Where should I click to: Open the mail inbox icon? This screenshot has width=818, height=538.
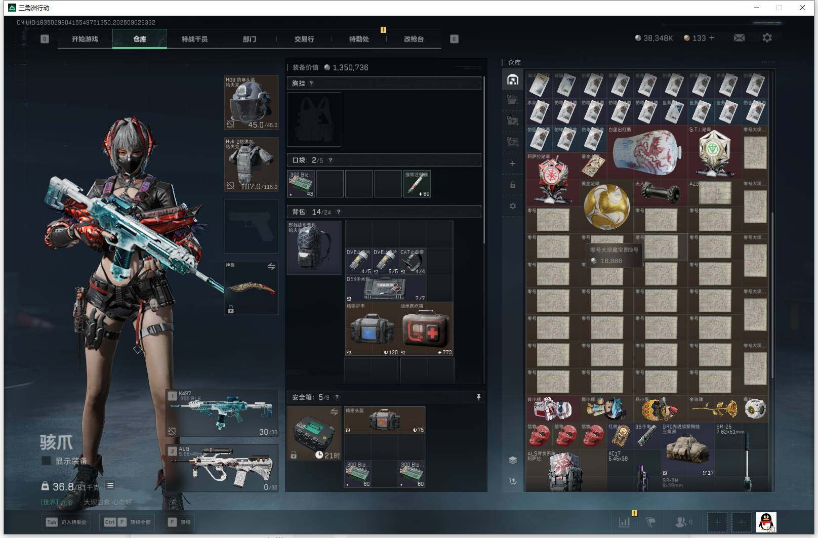pos(739,38)
